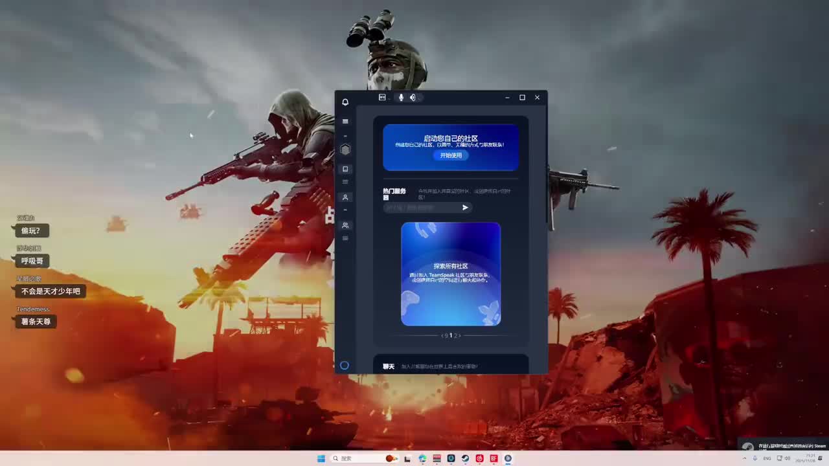Screen dimensions: 829x466
Task: Select the hexagon server icon in sidebar
Action: tap(345, 150)
